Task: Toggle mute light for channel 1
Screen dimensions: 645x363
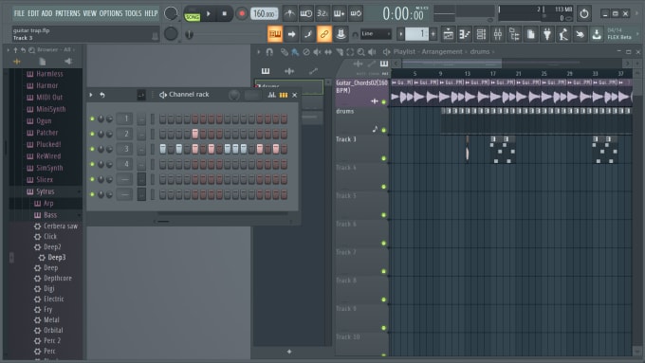Action: 92,118
